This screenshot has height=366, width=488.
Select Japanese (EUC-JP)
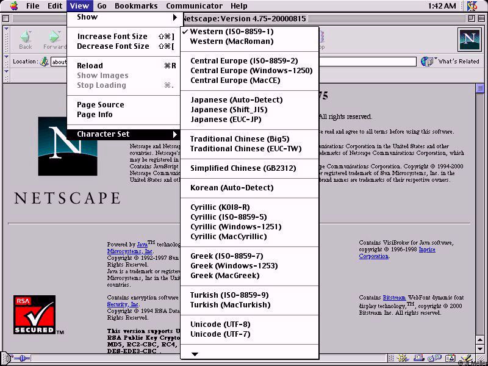pyautogui.click(x=249, y=120)
